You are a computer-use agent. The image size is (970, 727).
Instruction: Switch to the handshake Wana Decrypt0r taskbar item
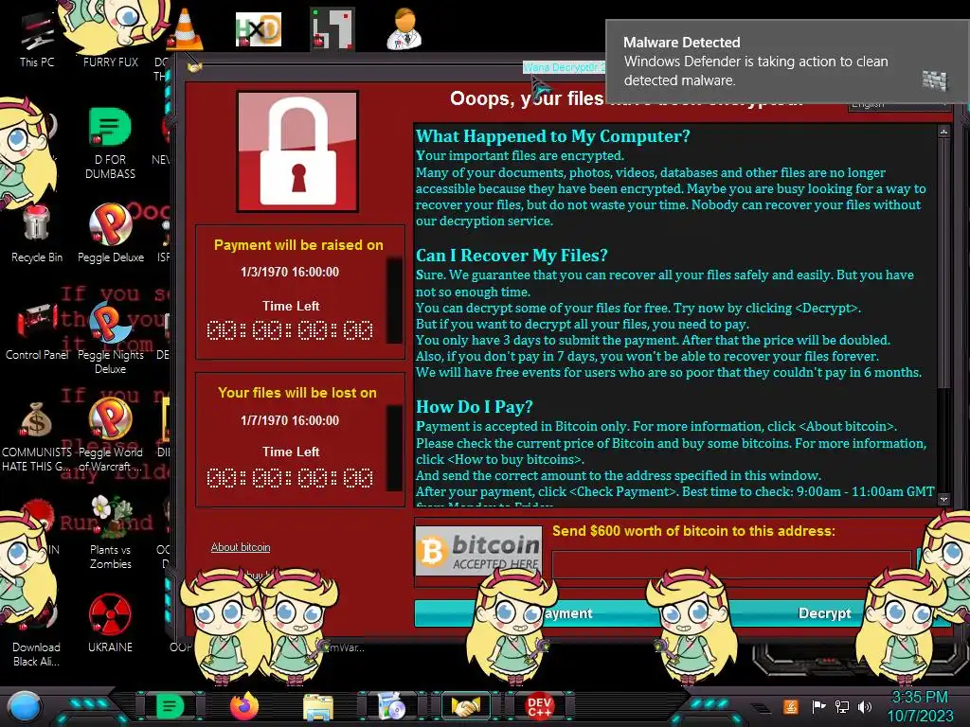point(465,706)
